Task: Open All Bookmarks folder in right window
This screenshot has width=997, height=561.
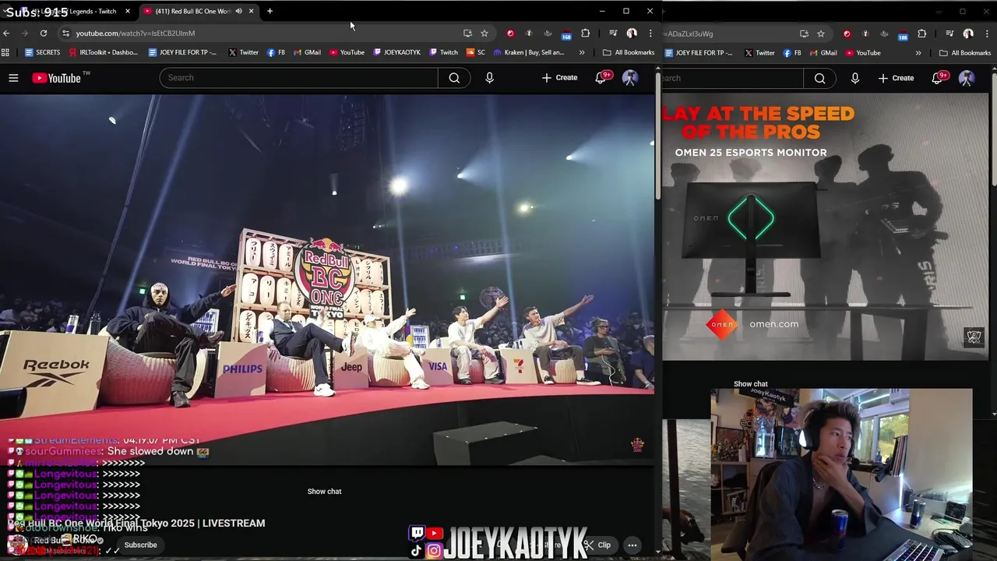Action: 965,53
